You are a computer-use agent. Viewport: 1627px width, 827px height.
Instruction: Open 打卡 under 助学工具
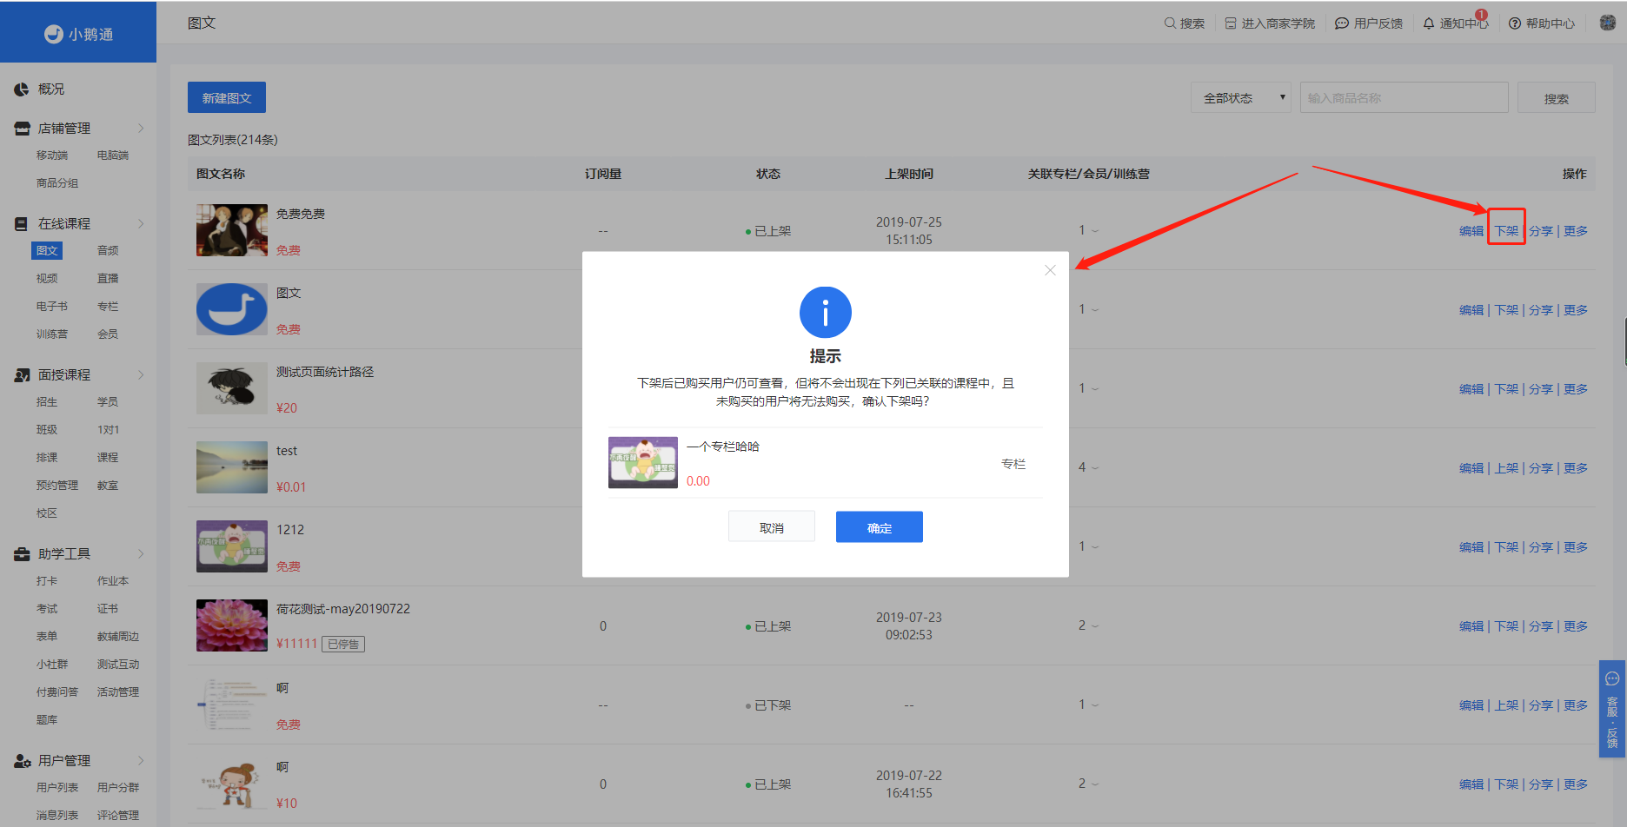coord(47,581)
